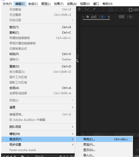Switch to the 图层 (无) tab
139x157 pixels.
coord(126,17)
